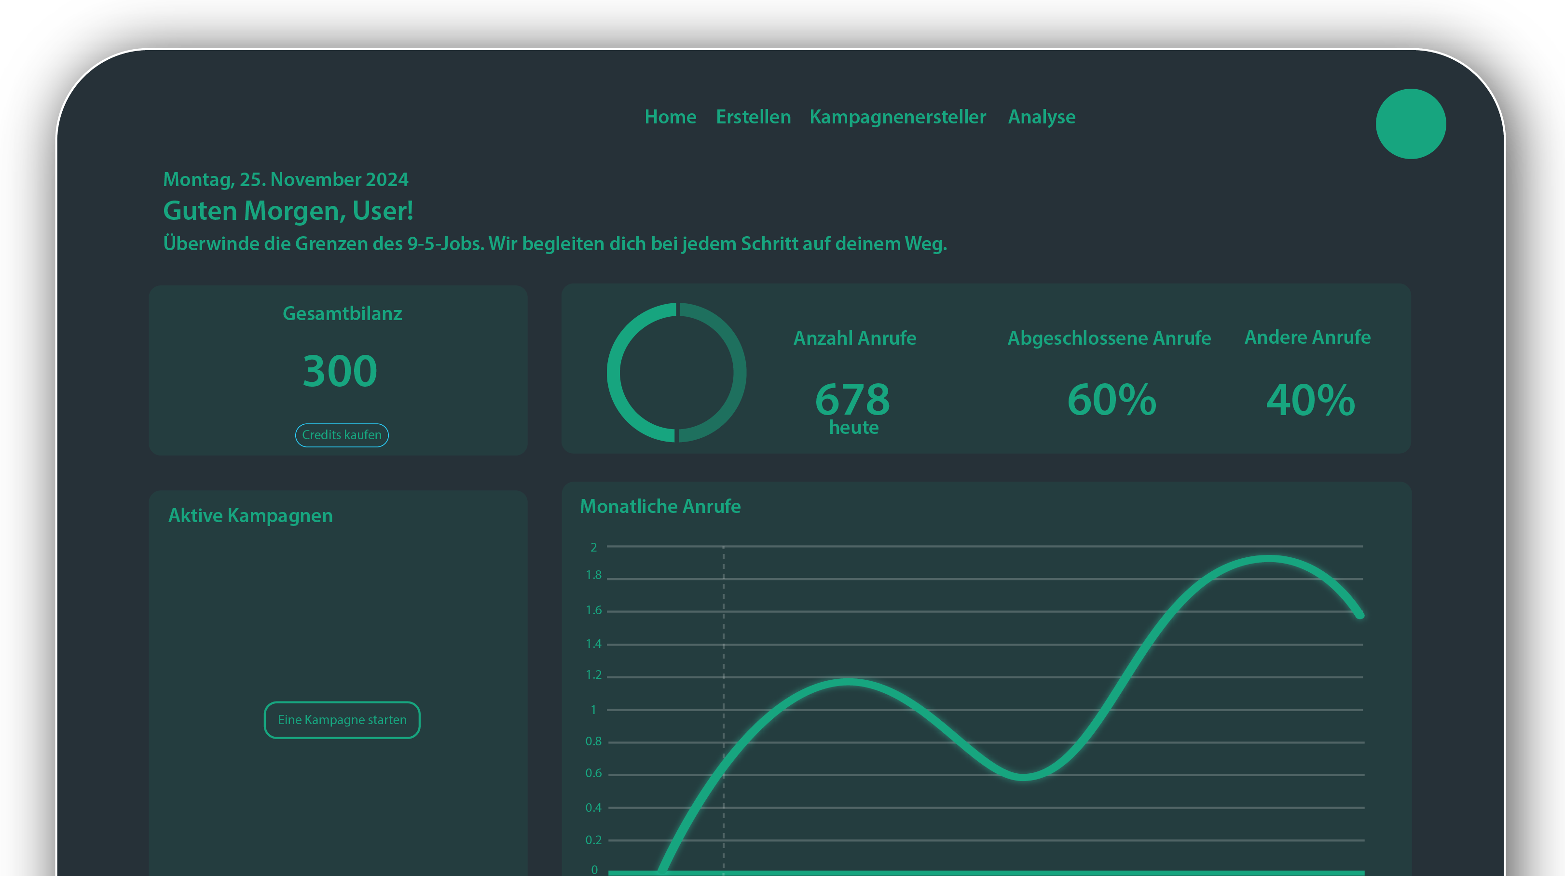Screen dimensions: 1565x876
Task: Go to the Erstellen page
Action: (x=754, y=117)
